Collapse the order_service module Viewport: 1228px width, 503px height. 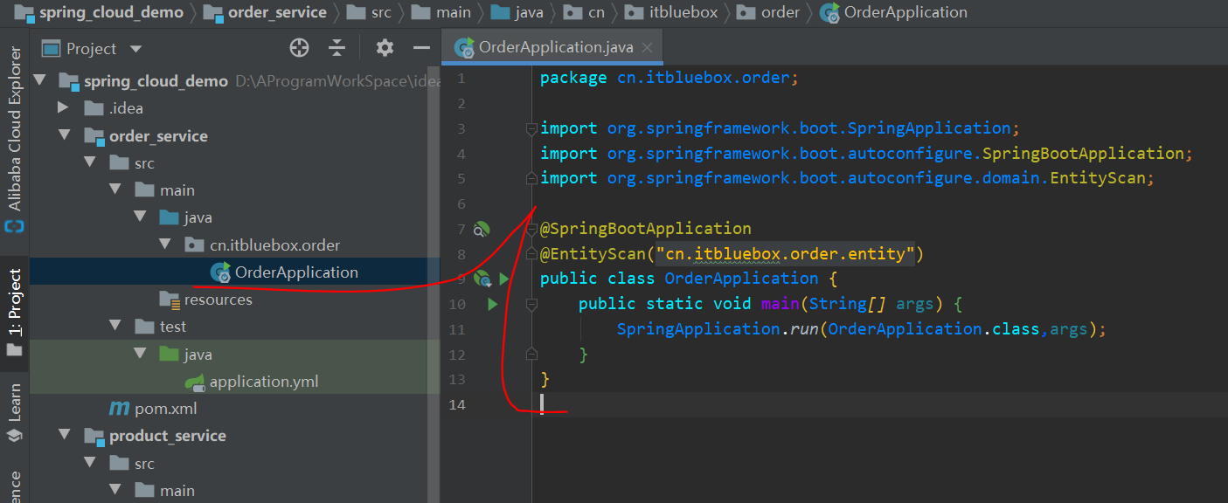click(65, 135)
